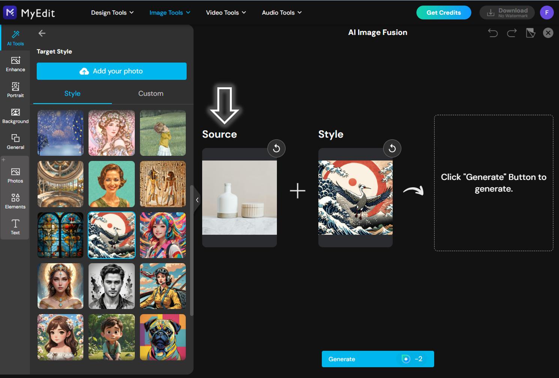Screen dimensions: 559x378
Task: Open the Image Tools menu
Action: click(x=169, y=12)
